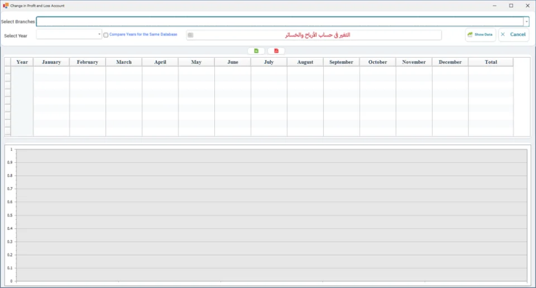The height and width of the screenshot is (288, 536).
Task: Maximize the Change in Profit and Loss window
Action: pyautogui.click(x=511, y=6)
